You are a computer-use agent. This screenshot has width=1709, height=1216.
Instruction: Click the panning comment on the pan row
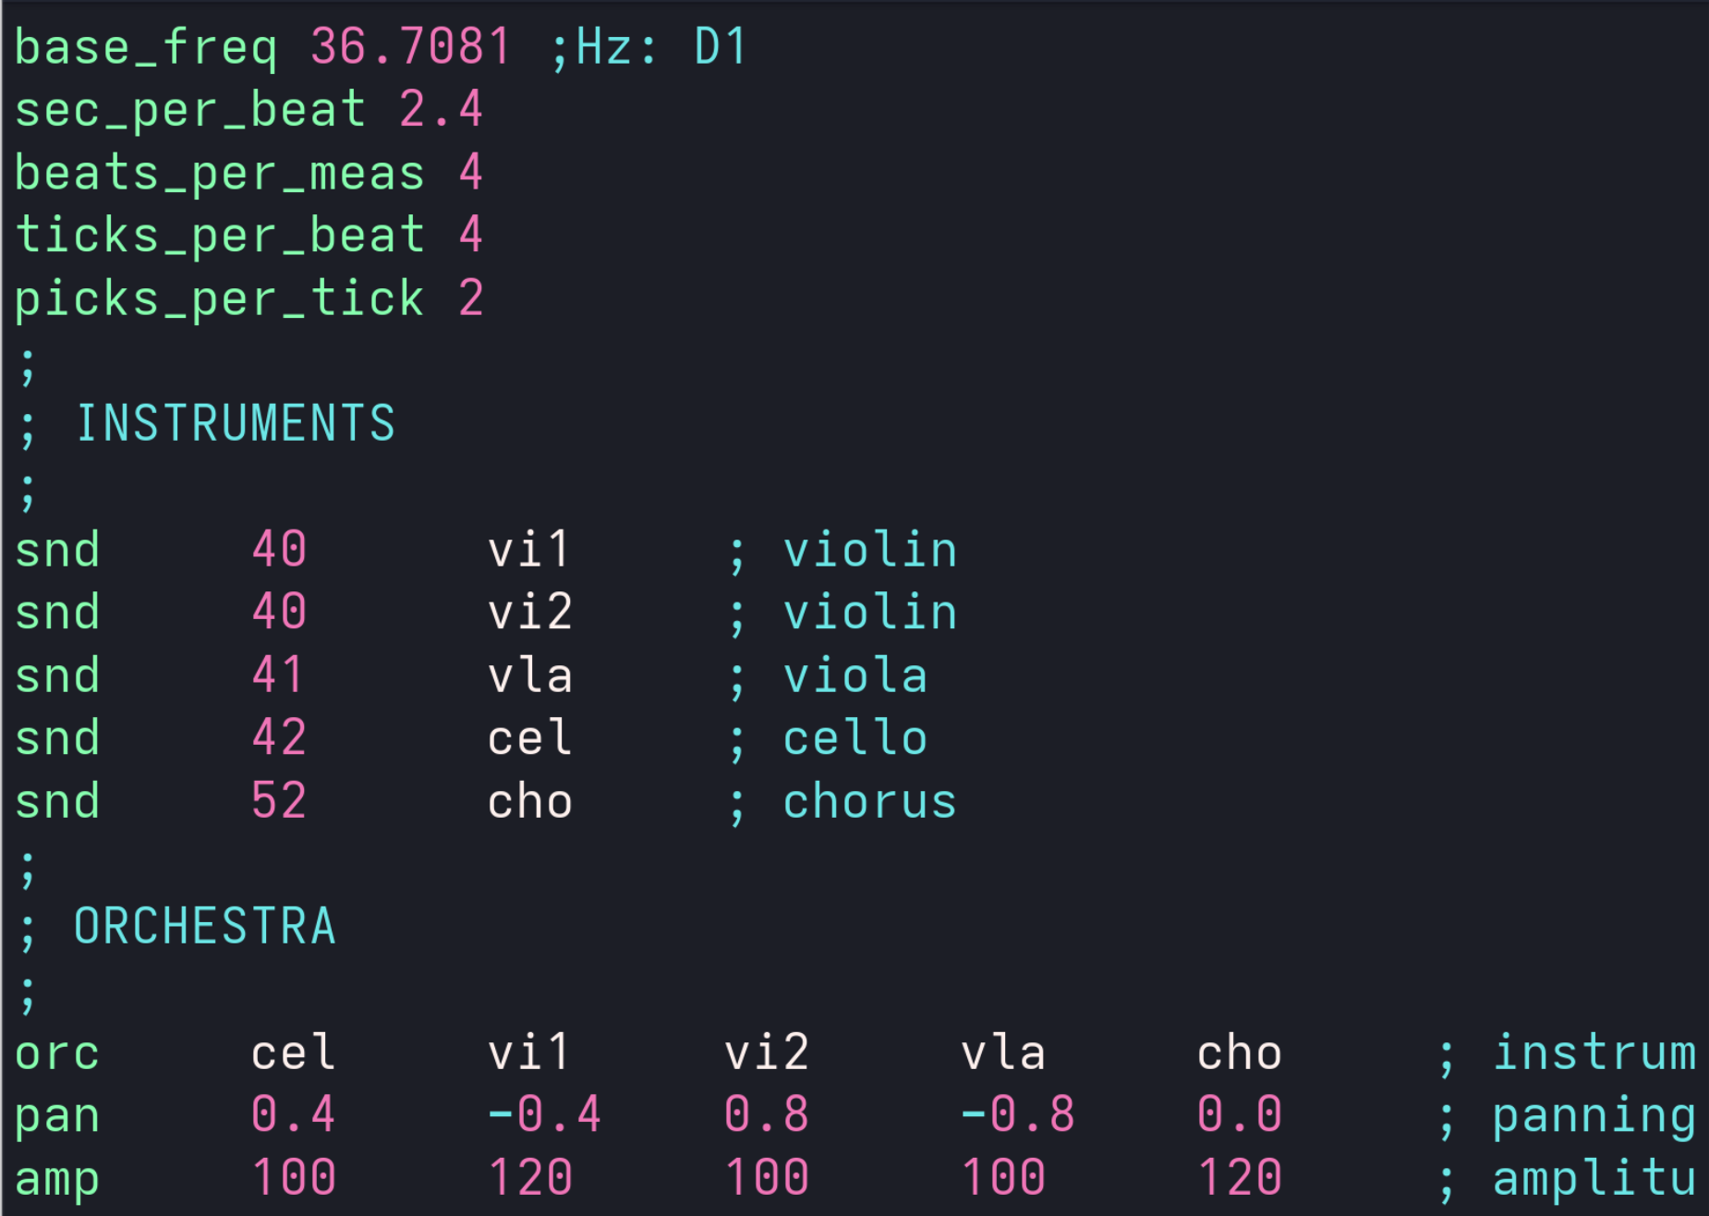pos(1594,1114)
